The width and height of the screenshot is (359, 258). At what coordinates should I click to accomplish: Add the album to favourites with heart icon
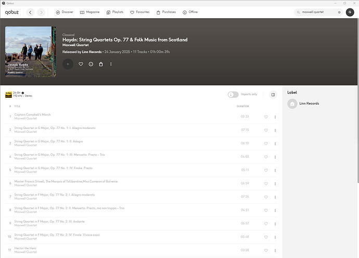point(81,64)
